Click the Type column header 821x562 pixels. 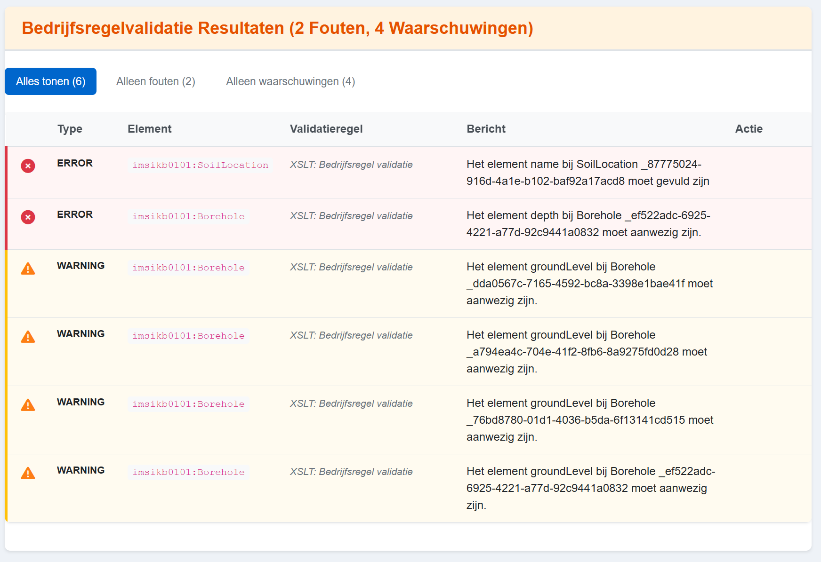[70, 129]
